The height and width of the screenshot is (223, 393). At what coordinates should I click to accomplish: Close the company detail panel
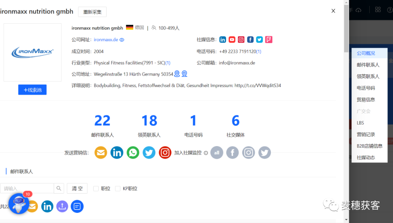(x=333, y=11)
